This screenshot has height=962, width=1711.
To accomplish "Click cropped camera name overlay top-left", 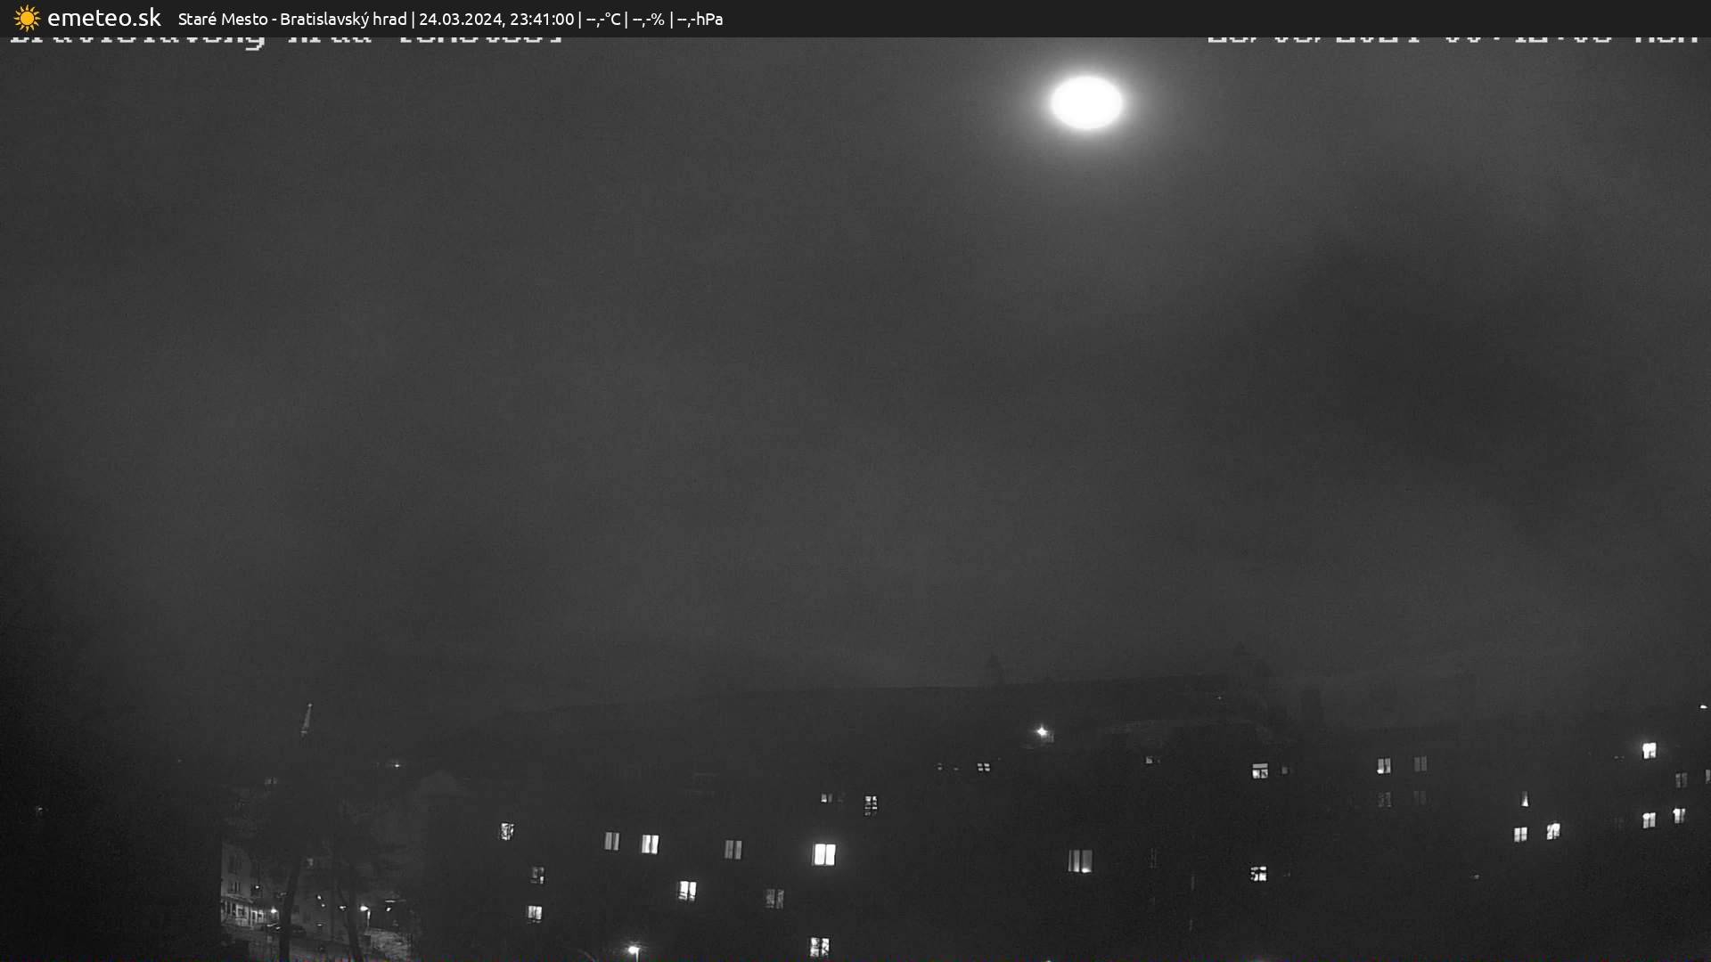I will pos(285,40).
